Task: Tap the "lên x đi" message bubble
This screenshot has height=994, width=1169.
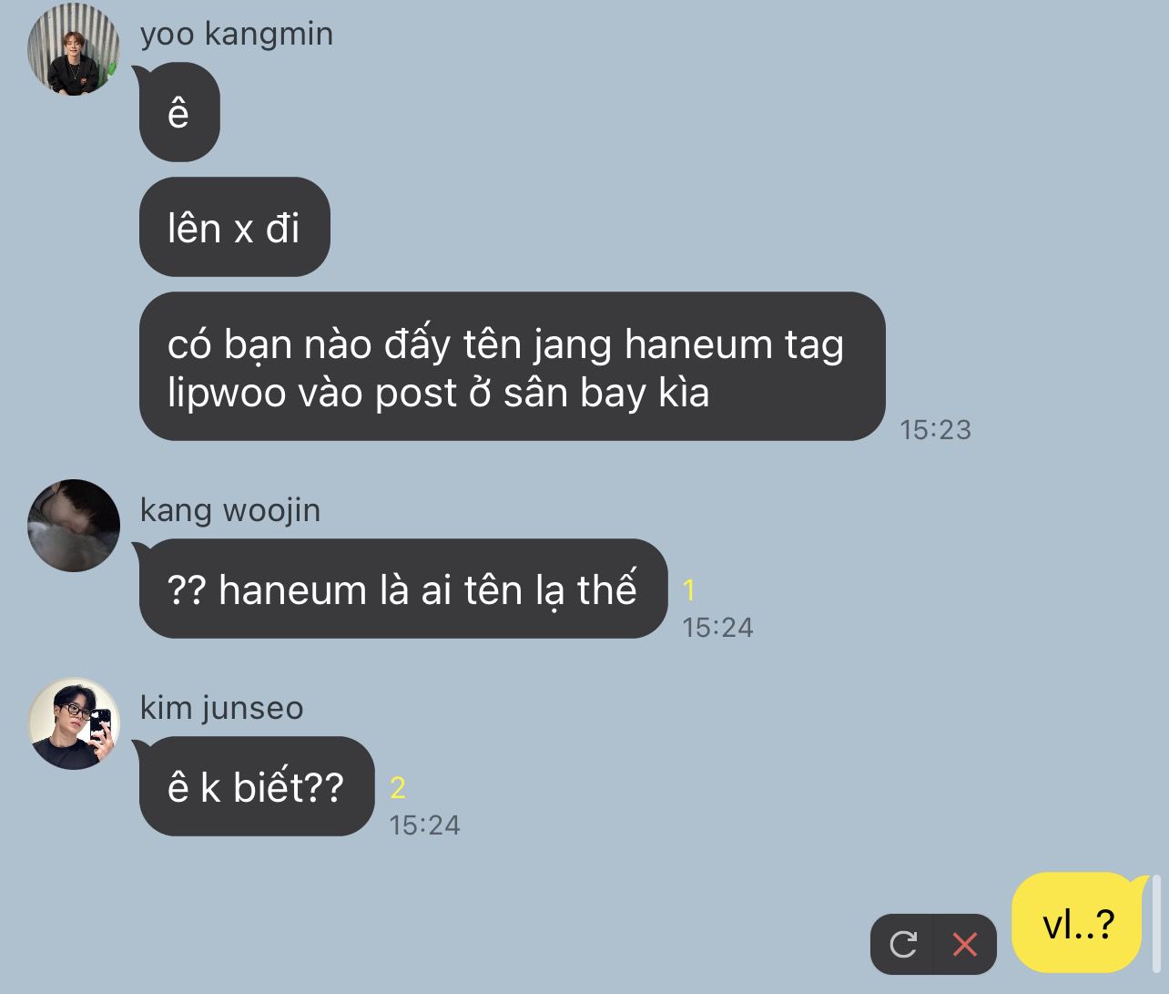Action: click(x=234, y=227)
